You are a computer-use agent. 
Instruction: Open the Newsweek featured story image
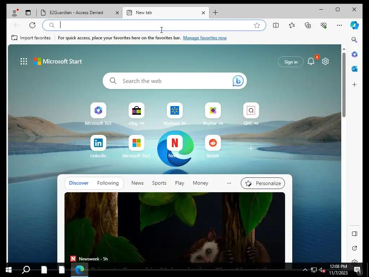pos(175,227)
